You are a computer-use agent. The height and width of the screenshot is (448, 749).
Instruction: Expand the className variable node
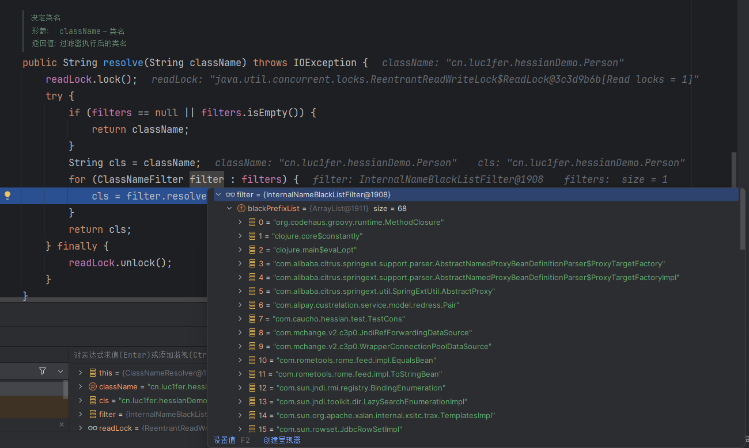(81, 386)
